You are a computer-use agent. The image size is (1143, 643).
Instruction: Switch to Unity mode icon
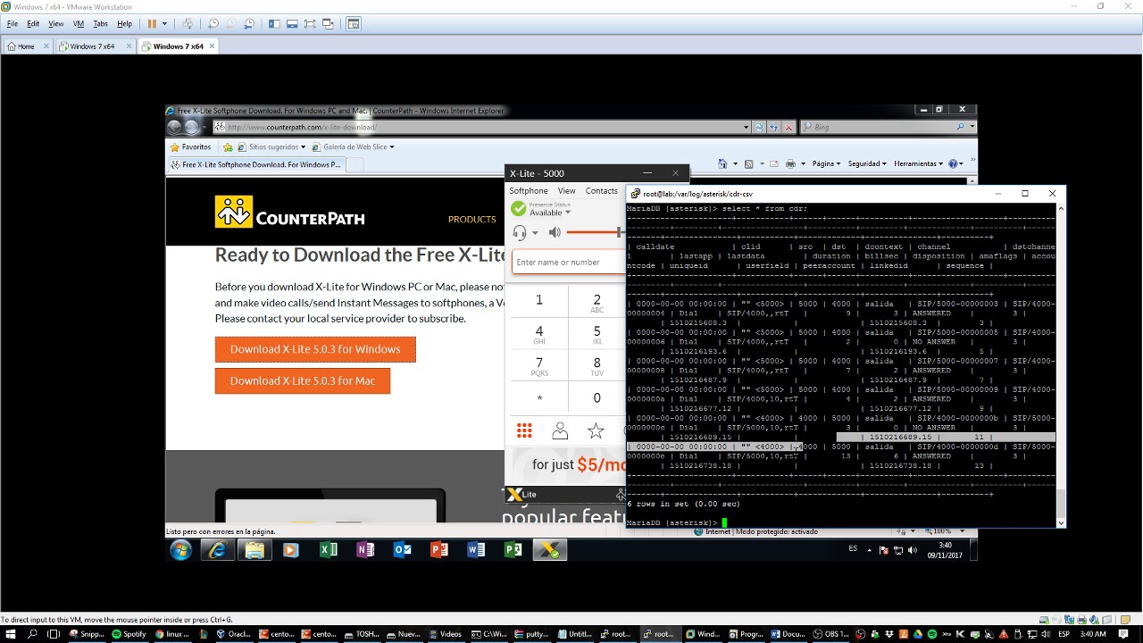329,24
